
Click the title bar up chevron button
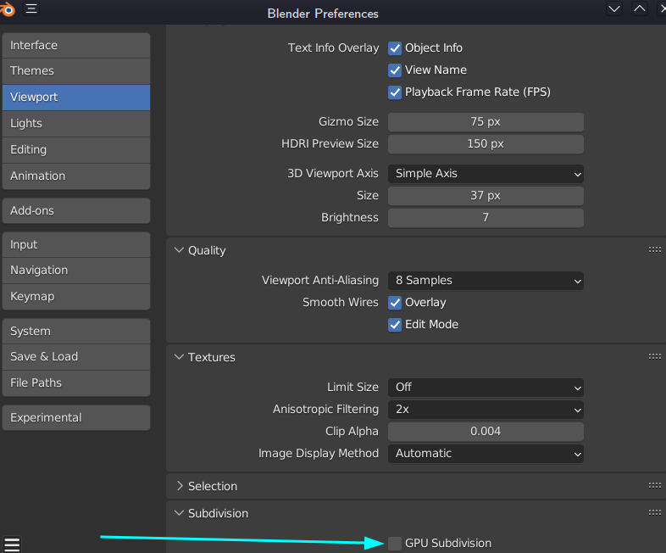click(x=639, y=9)
